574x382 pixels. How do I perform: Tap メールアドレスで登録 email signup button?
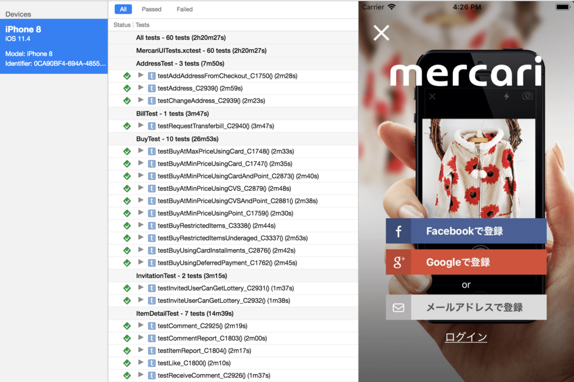point(466,307)
